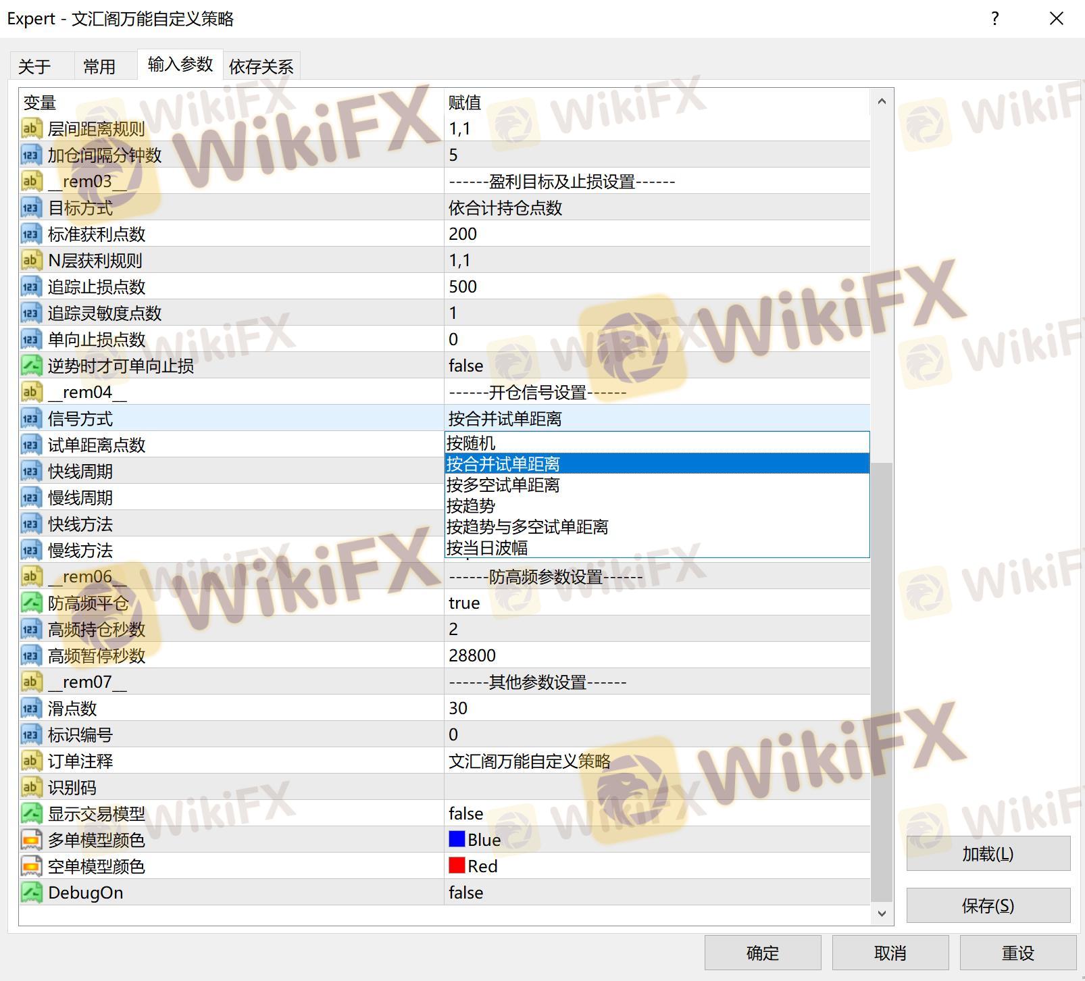Switch to the 常用 tab

tap(99, 66)
